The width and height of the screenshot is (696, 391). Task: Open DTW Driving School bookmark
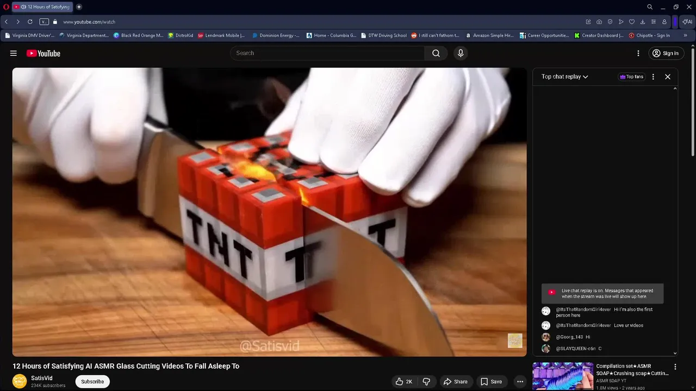(x=384, y=35)
